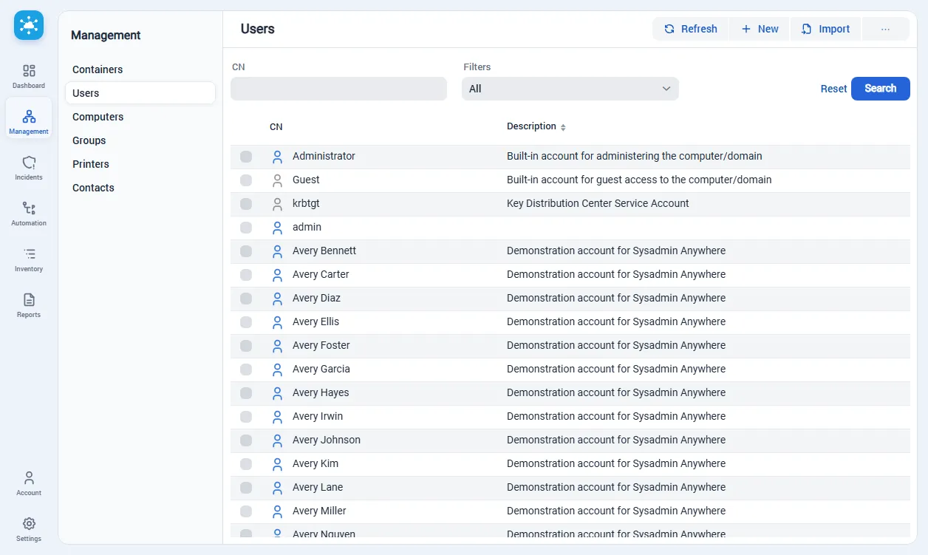Click the Search button
Image resolution: width=928 pixels, height=555 pixels.
pyautogui.click(x=881, y=89)
